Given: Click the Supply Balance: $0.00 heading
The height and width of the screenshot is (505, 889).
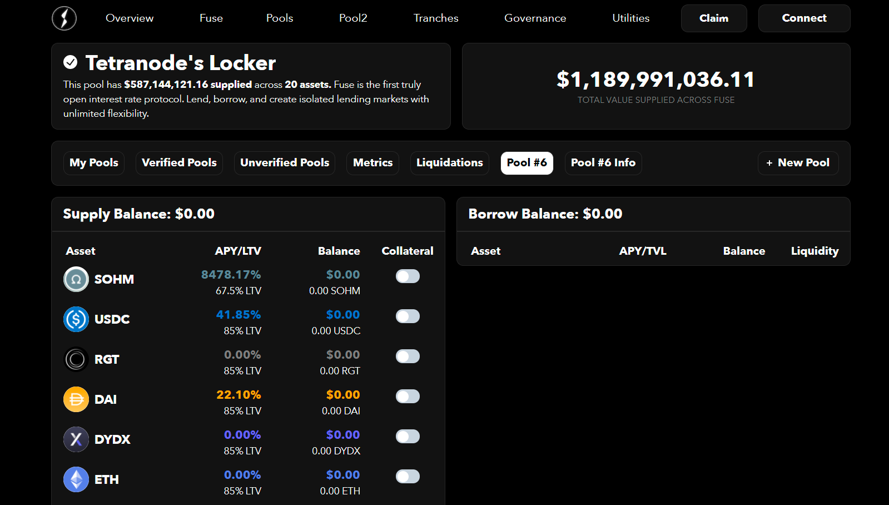Looking at the screenshot, I should point(139,214).
